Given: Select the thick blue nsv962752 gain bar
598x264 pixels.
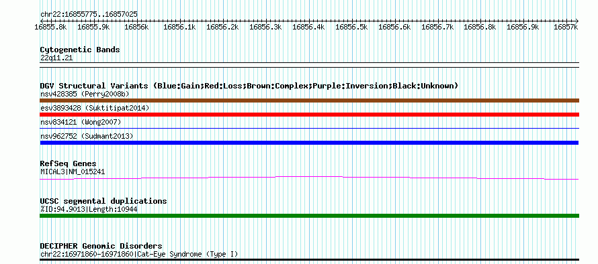Looking at the screenshot, I should coord(309,143).
